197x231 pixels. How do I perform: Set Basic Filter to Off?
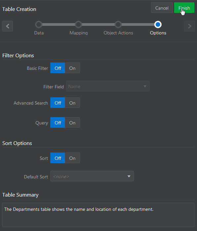58,68
